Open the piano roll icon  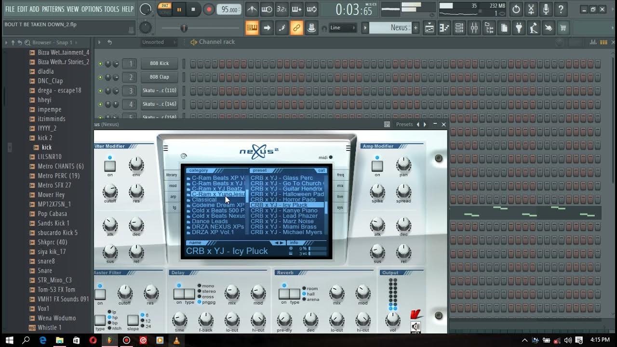pos(444,28)
